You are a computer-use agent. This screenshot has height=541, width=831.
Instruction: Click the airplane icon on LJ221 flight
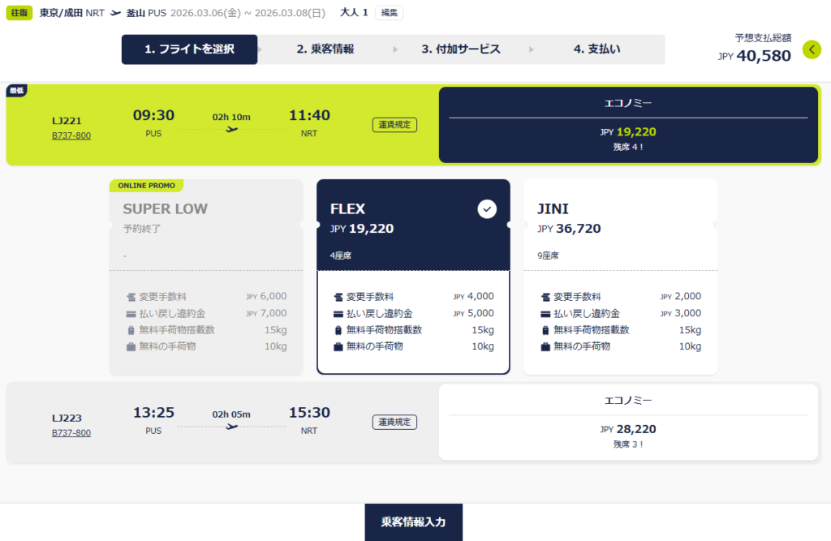click(x=232, y=130)
